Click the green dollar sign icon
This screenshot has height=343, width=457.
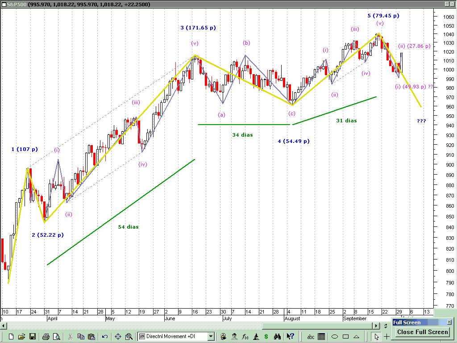tap(266, 337)
